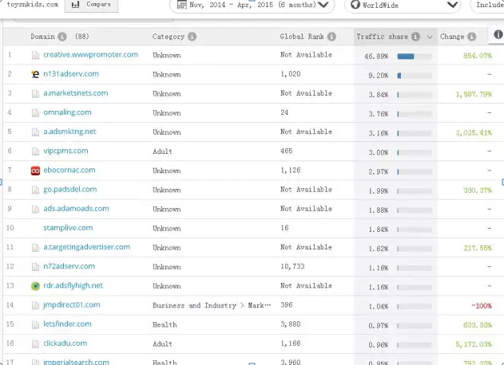
Task: Click the green favicon of rdr.adsflyhigh.net
Action: point(35,286)
